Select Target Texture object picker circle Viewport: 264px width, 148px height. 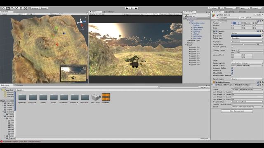[262, 66]
